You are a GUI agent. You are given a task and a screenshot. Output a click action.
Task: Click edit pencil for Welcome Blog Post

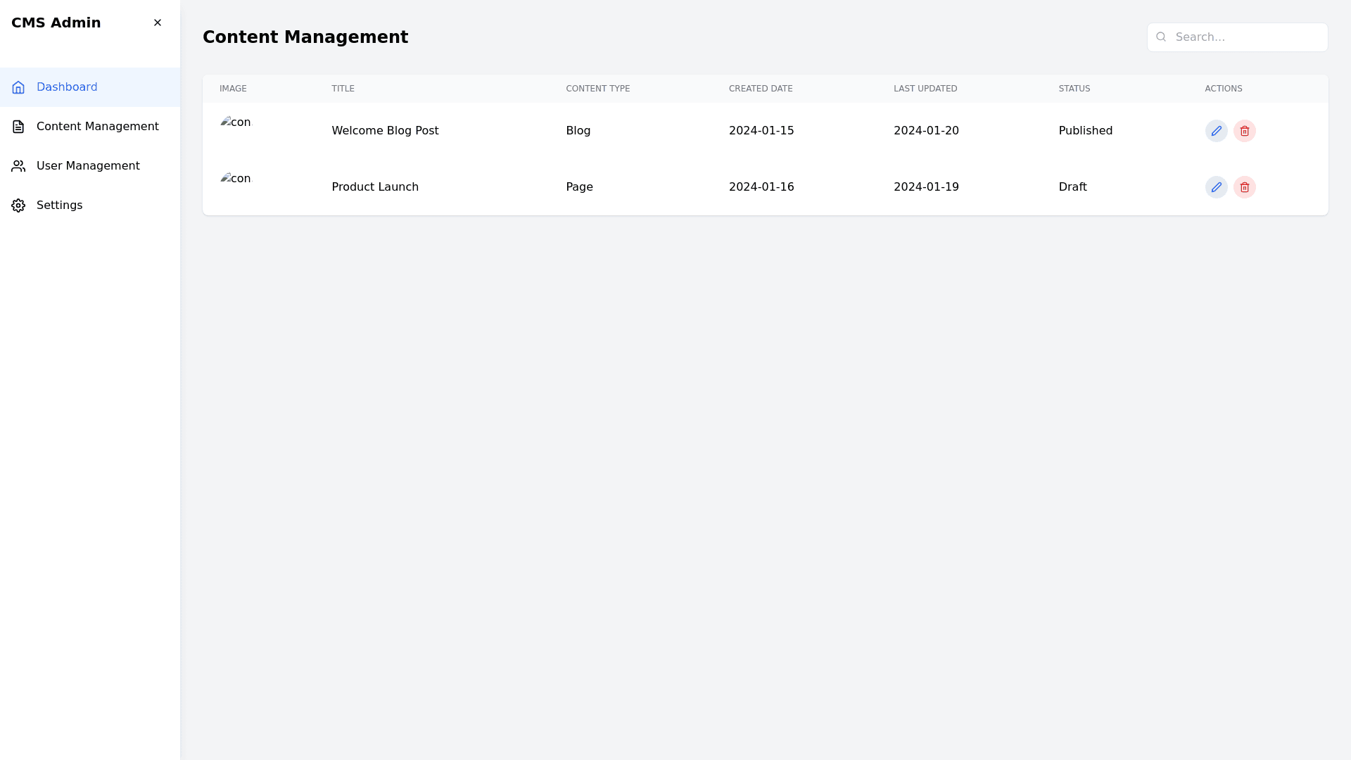(x=1216, y=131)
